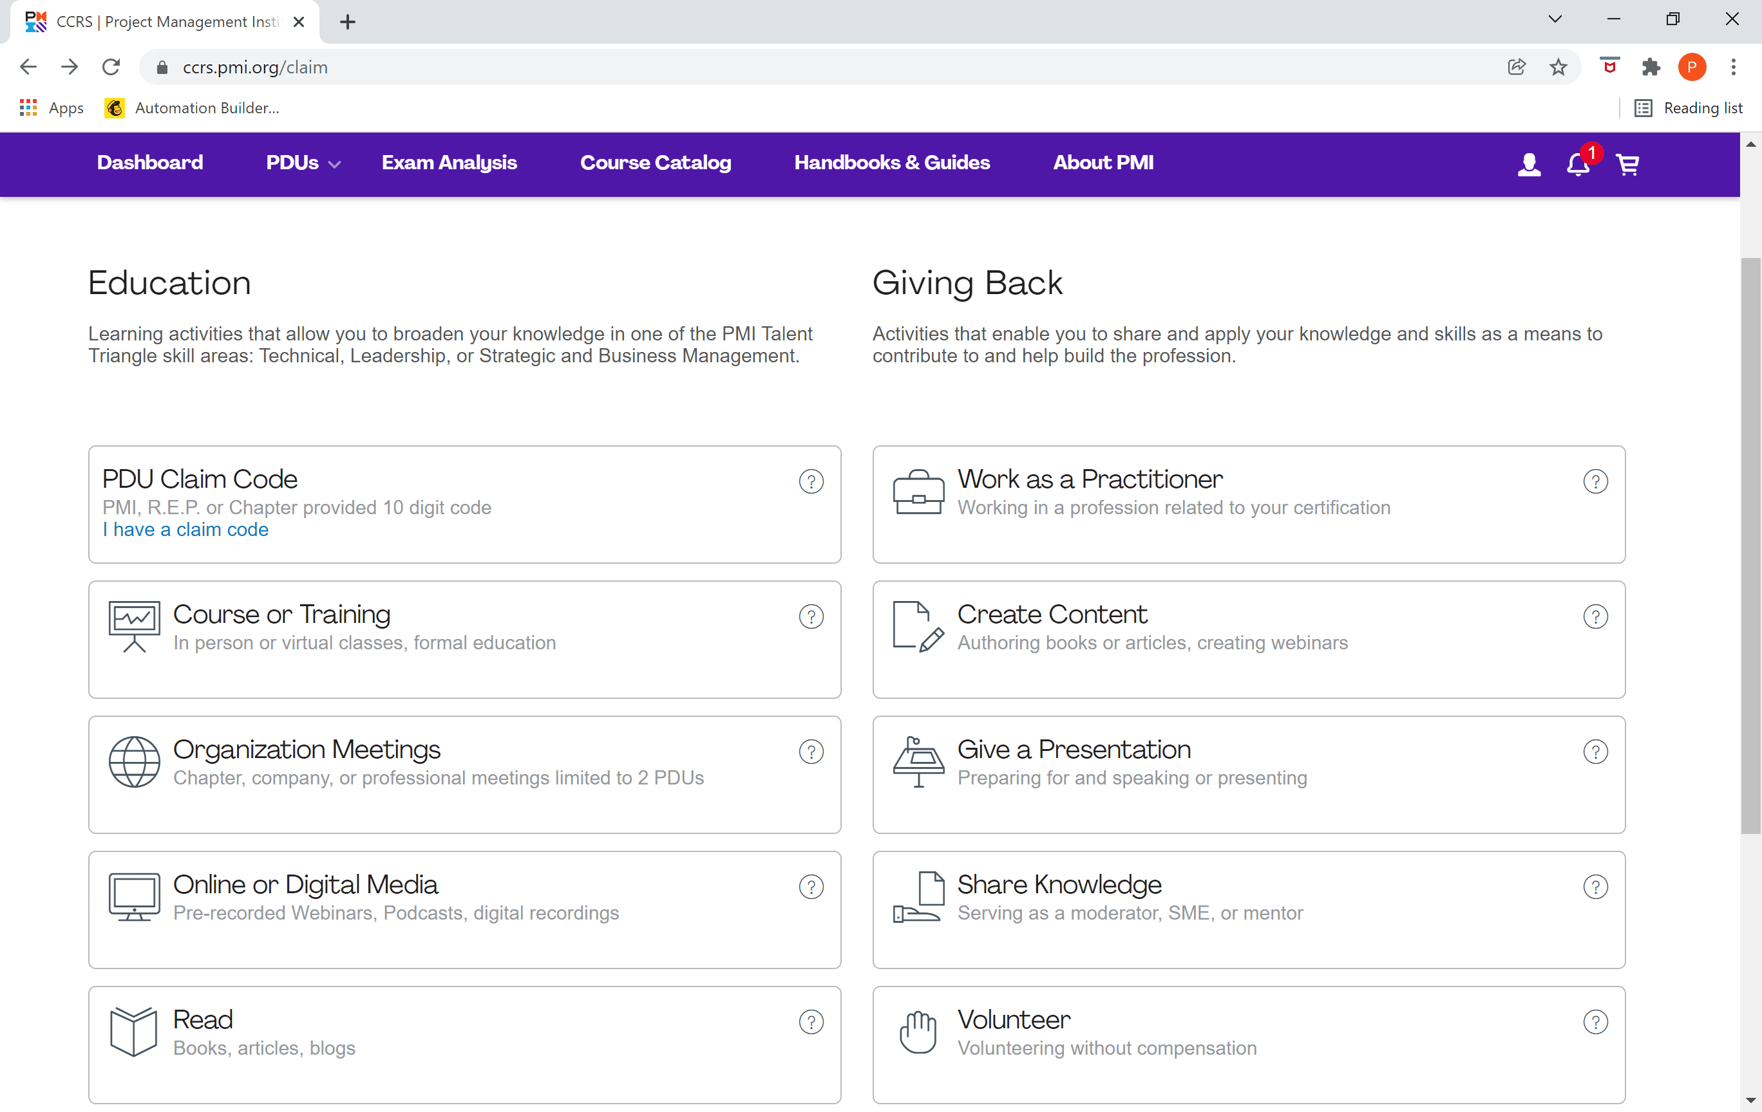
Task: Open the user account profile icon
Action: [1529, 163]
